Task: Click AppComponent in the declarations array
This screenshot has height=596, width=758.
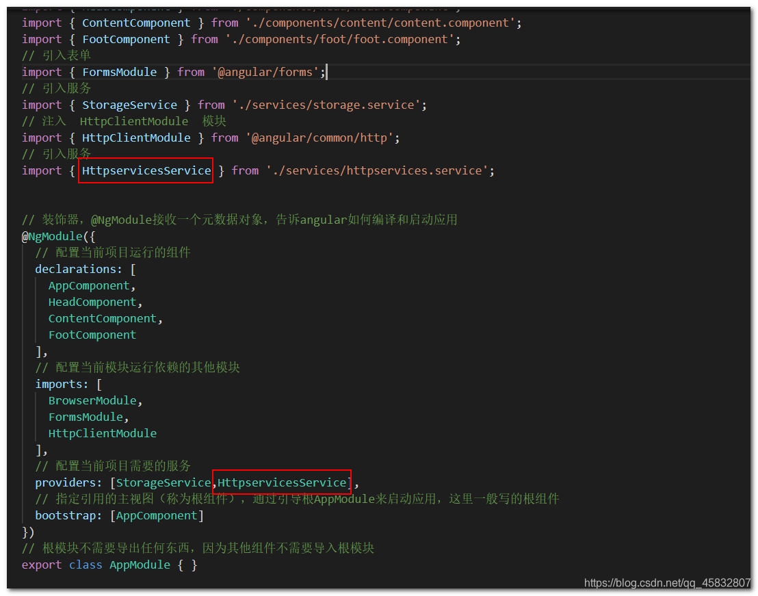Action: tap(89, 285)
